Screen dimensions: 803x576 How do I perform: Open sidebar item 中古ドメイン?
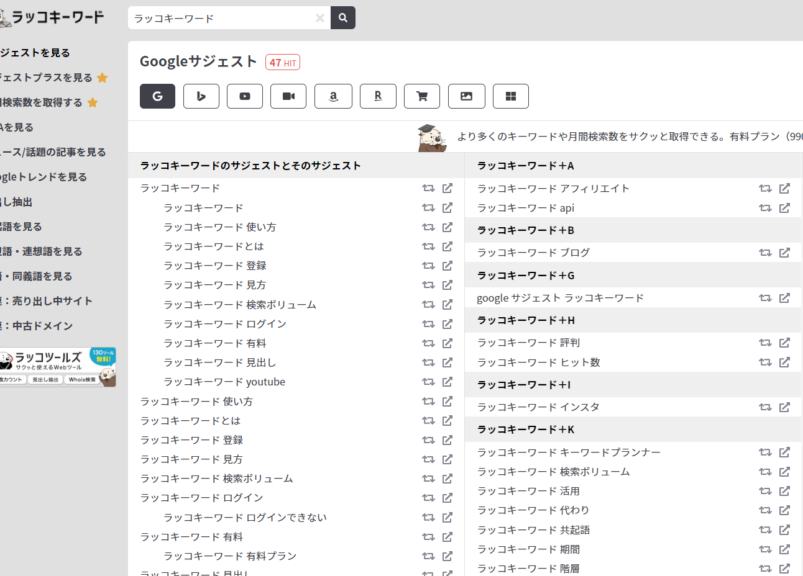click(x=36, y=326)
